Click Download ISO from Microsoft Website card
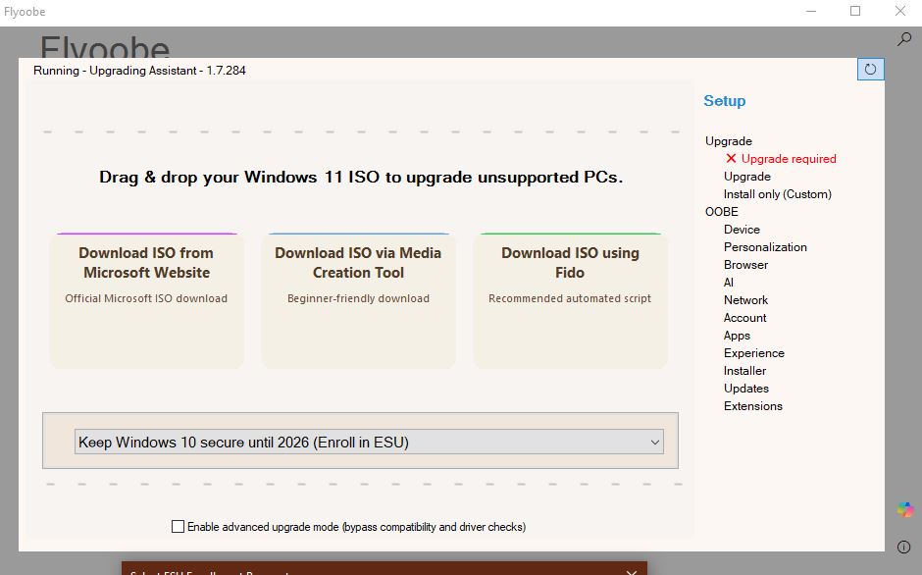 pos(146,300)
